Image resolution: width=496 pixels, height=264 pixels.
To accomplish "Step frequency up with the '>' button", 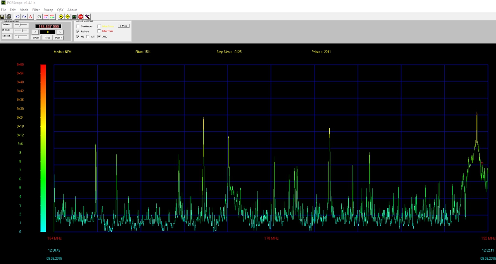I will point(60,32).
